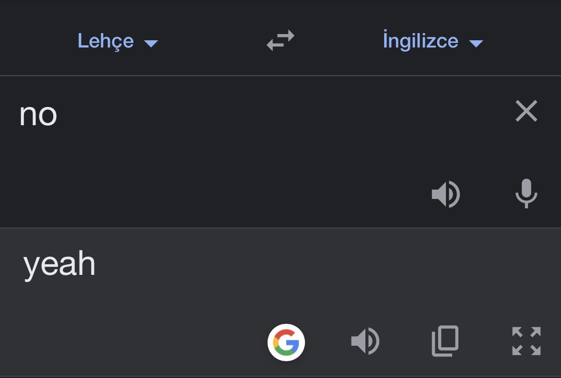
Task: Place cursor in the source text "no"
Action: [x=38, y=116]
